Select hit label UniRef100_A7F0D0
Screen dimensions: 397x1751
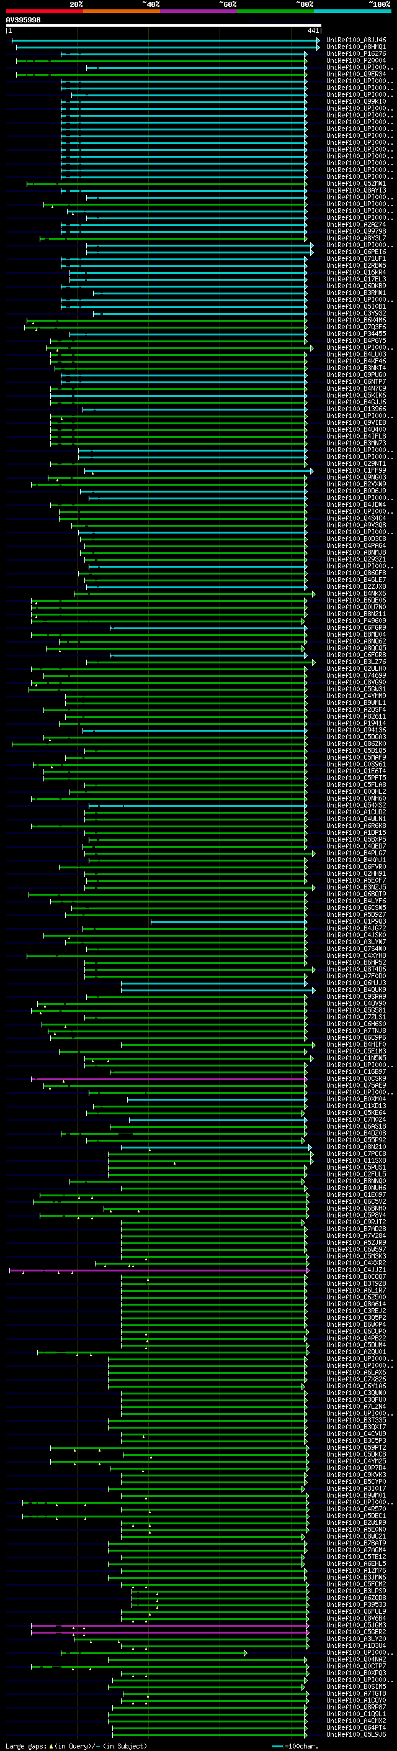[x=356, y=976]
